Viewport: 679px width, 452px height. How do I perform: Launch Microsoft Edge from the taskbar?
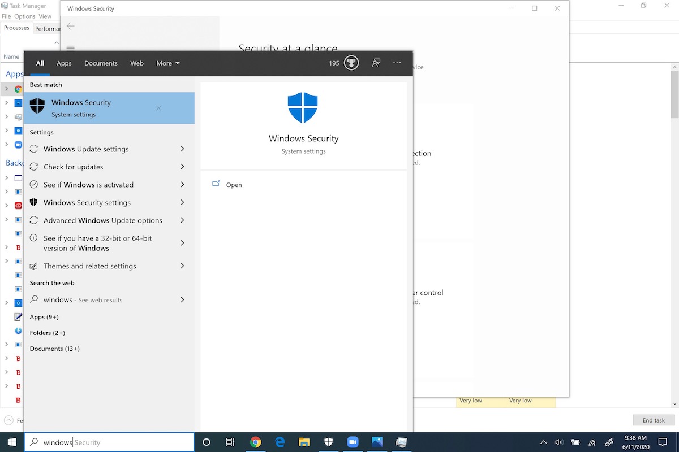(280, 442)
